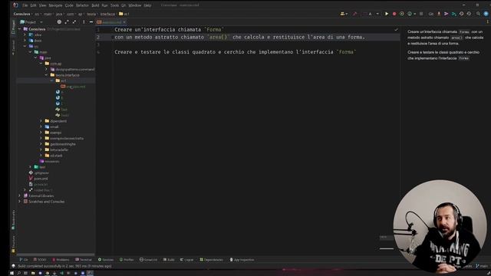Screen dimensions: 491x276
Task: Expand the External Libraries node
Action: click(x=19, y=195)
